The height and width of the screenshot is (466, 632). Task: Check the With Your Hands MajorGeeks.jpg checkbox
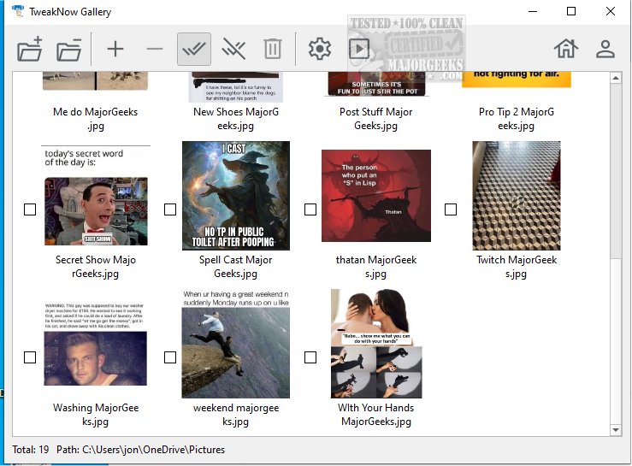tap(310, 357)
